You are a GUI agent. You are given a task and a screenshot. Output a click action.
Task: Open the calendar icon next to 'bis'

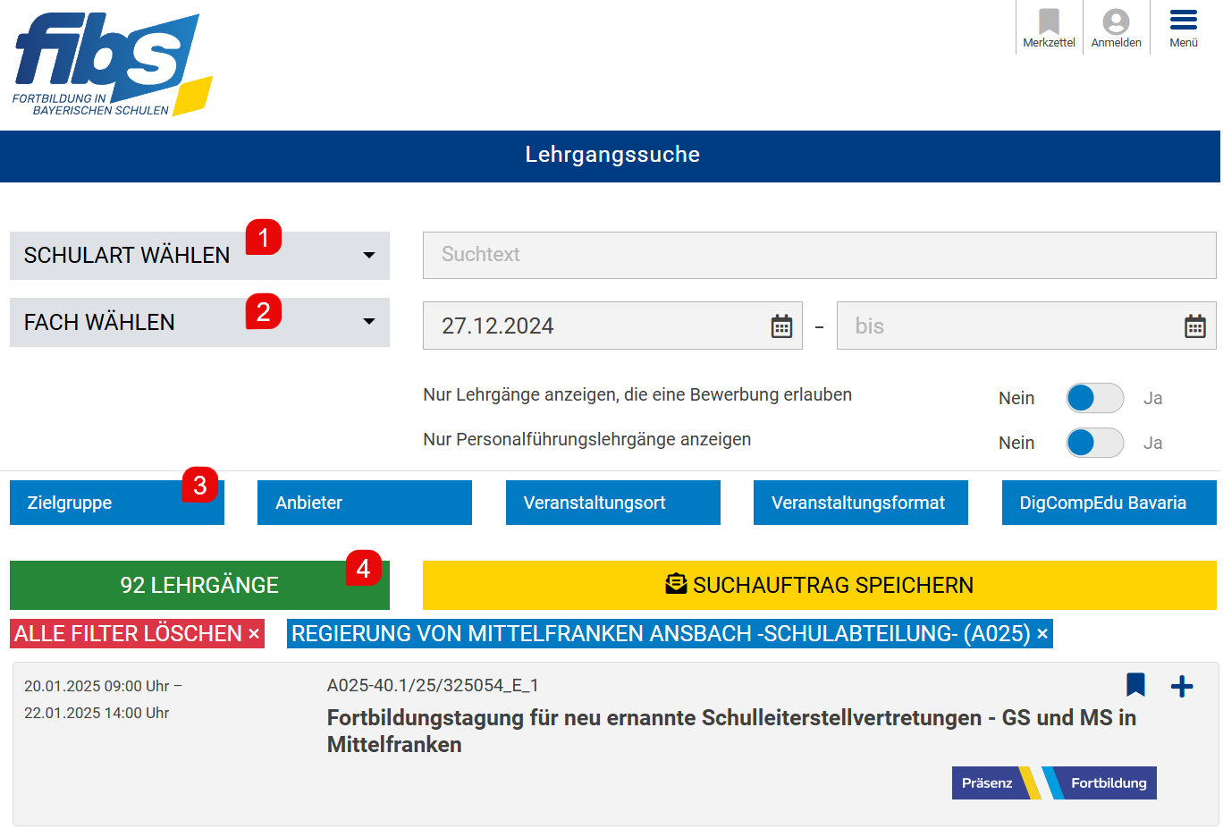tap(1195, 326)
